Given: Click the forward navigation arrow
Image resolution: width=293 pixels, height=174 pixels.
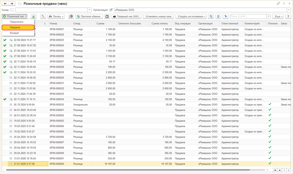Looking at the screenshot, I should [x=11, y=3].
